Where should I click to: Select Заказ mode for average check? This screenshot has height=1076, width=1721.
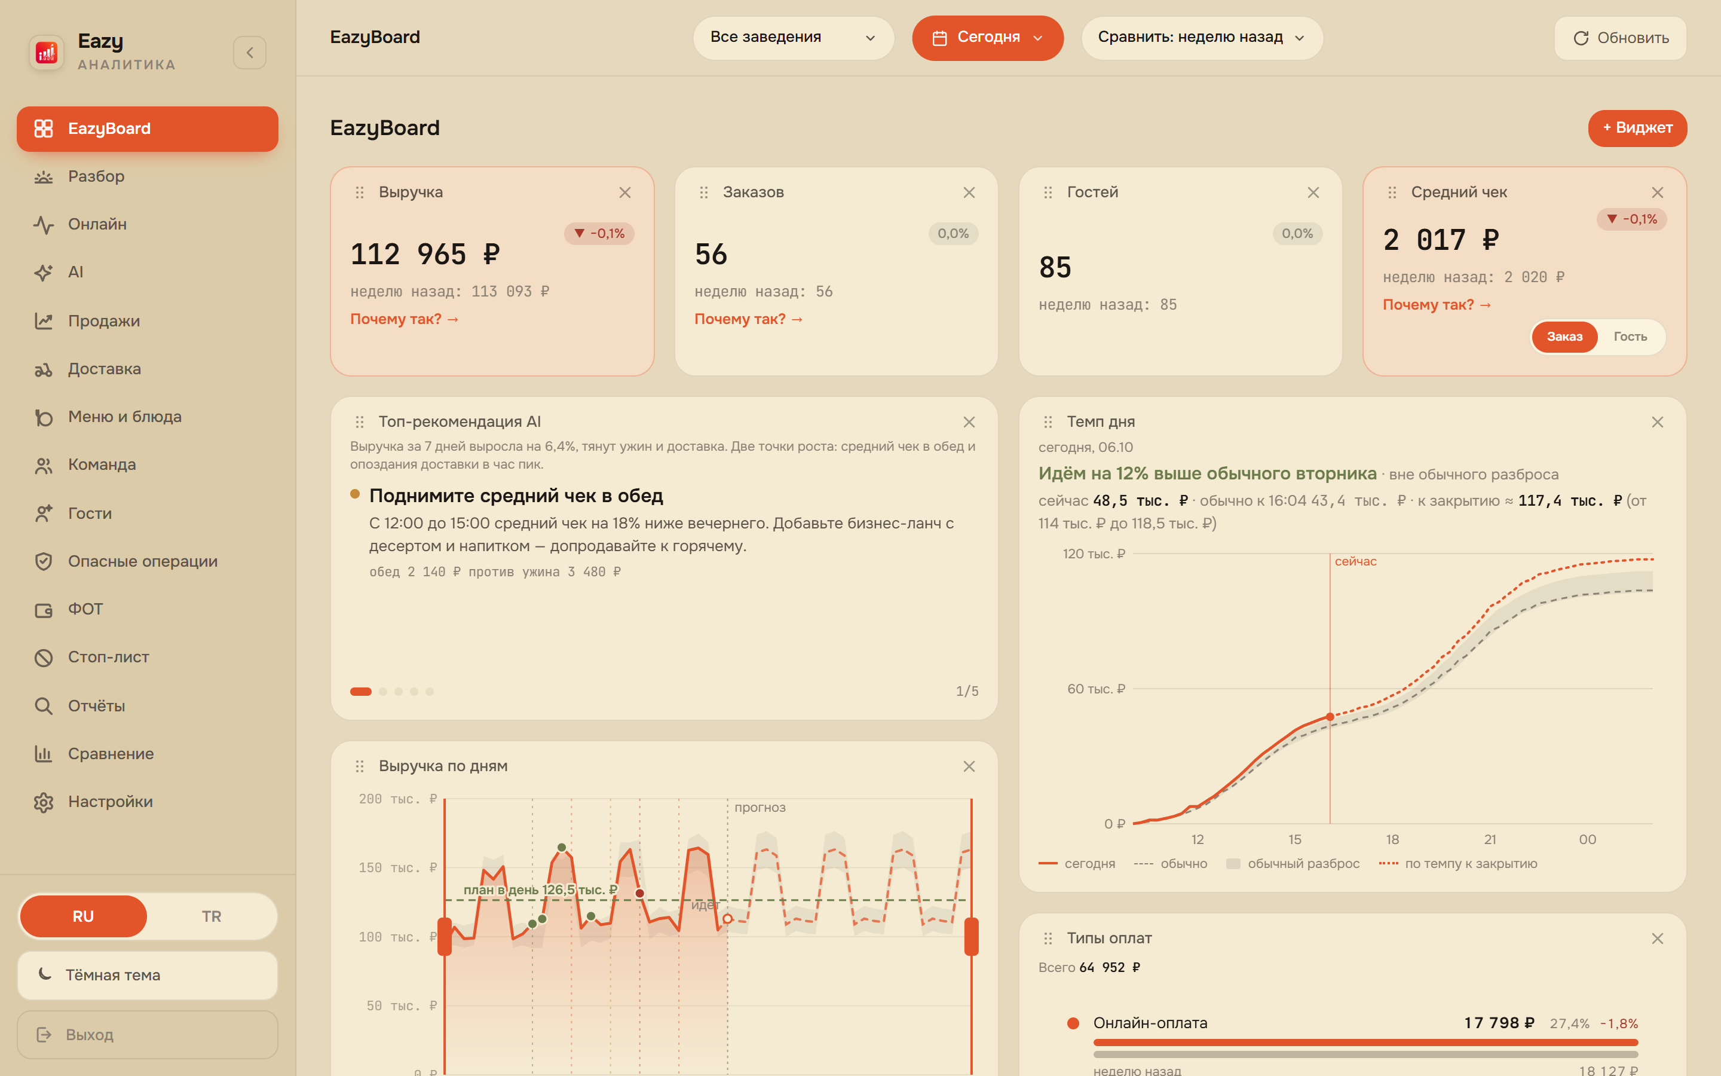point(1564,337)
